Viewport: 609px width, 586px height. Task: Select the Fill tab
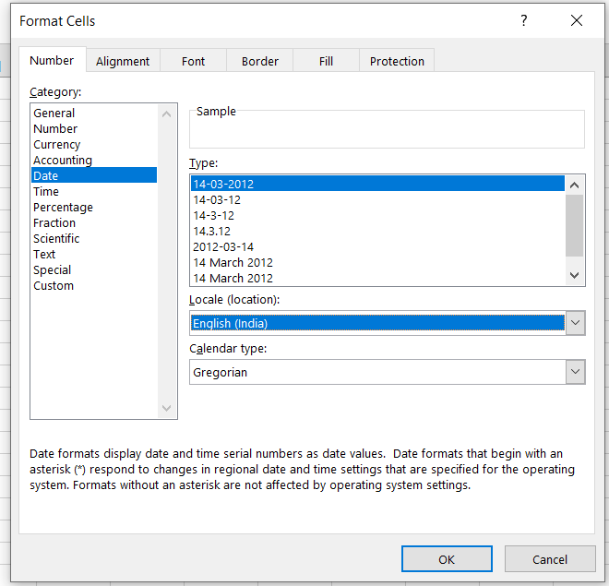click(326, 61)
